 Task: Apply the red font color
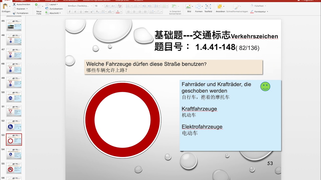point(118,11)
